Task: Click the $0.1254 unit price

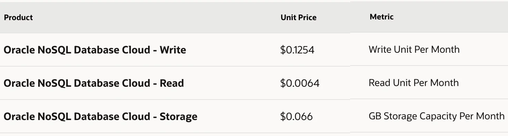Action: pyautogui.click(x=297, y=50)
